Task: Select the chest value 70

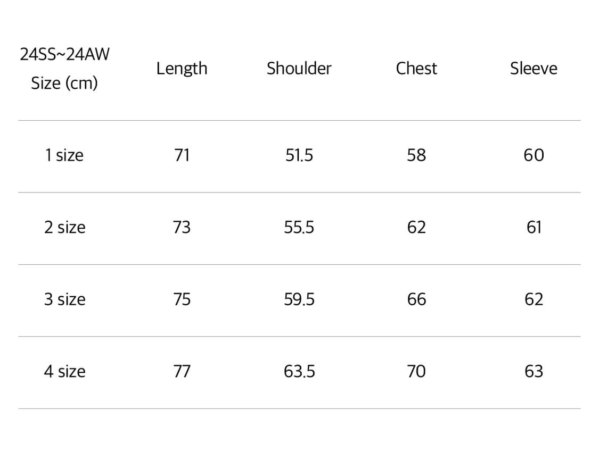Action: click(x=416, y=371)
